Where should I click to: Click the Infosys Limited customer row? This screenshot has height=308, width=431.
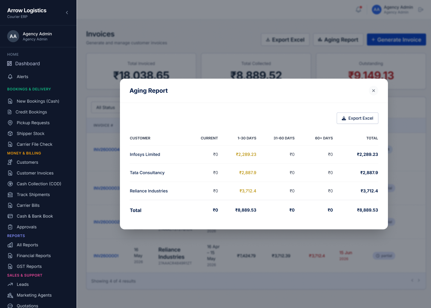[x=254, y=154]
